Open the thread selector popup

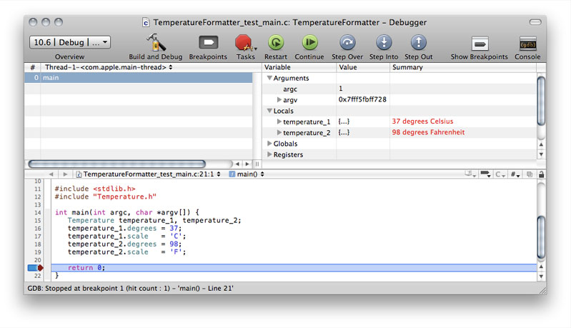point(109,67)
